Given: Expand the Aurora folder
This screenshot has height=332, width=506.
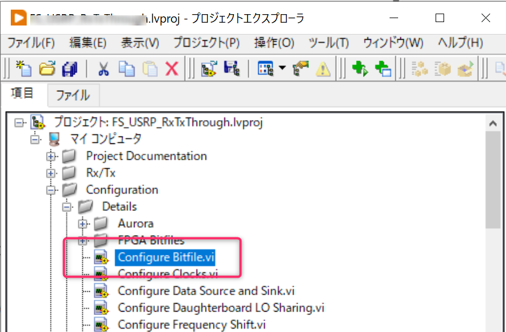Looking at the screenshot, I should pyautogui.click(x=82, y=223).
